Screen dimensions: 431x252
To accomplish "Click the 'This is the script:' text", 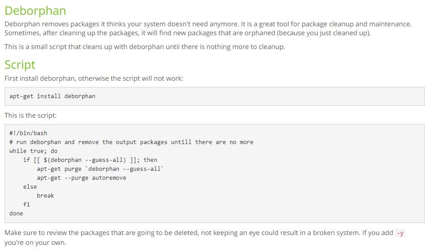I will [x=31, y=116].
